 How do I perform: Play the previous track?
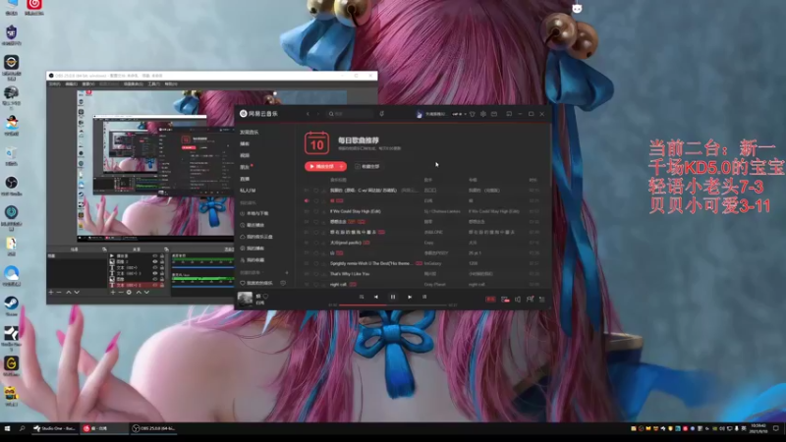[x=376, y=297]
